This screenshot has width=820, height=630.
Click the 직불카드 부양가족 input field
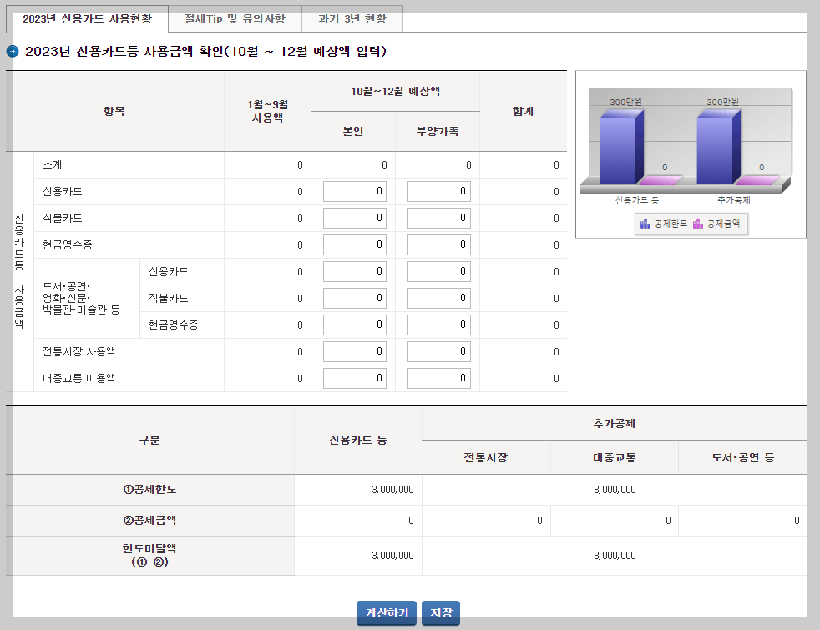pos(438,218)
